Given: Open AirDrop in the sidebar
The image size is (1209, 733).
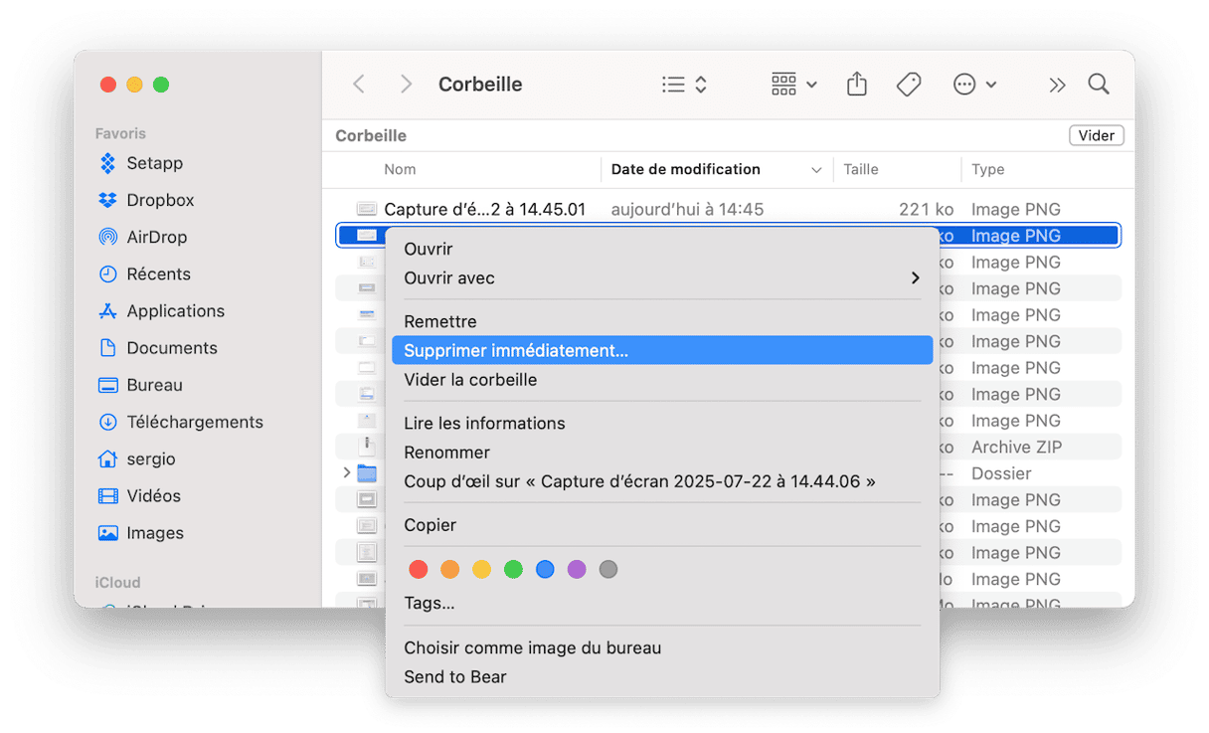Looking at the screenshot, I should 156,237.
